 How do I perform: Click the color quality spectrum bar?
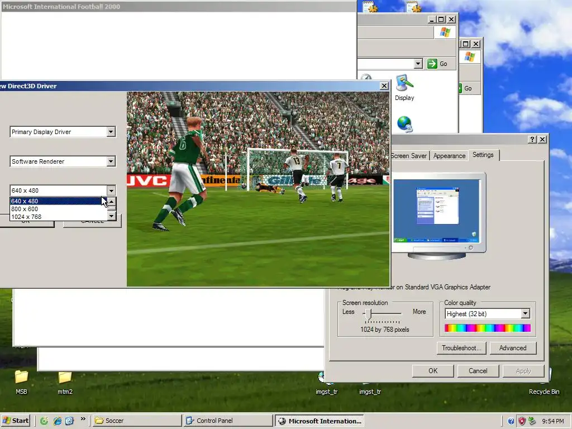pyautogui.click(x=487, y=328)
